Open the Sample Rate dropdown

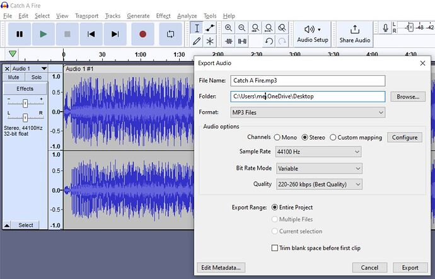pyautogui.click(x=318, y=151)
